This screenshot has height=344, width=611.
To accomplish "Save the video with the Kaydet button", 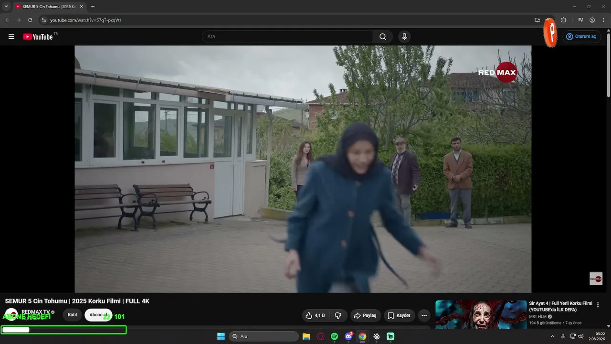I will pyautogui.click(x=399, y=315).
